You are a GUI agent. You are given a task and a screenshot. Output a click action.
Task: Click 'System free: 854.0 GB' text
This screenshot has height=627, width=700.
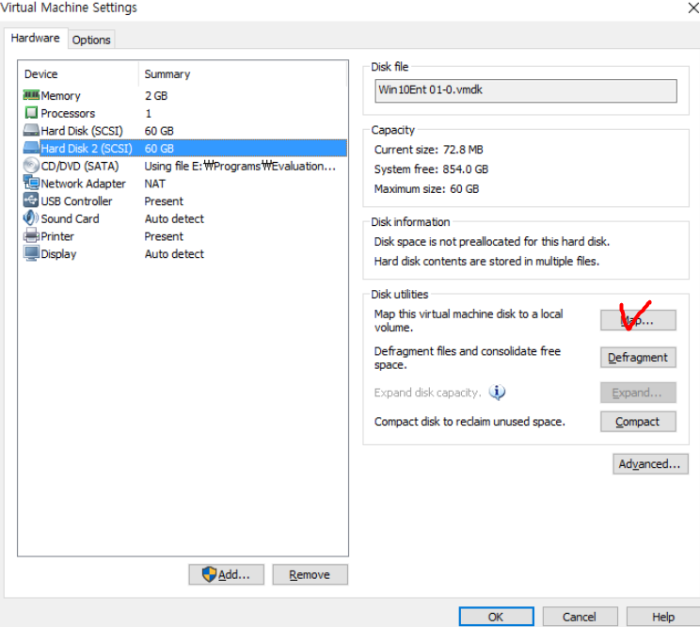pos(431,169)
